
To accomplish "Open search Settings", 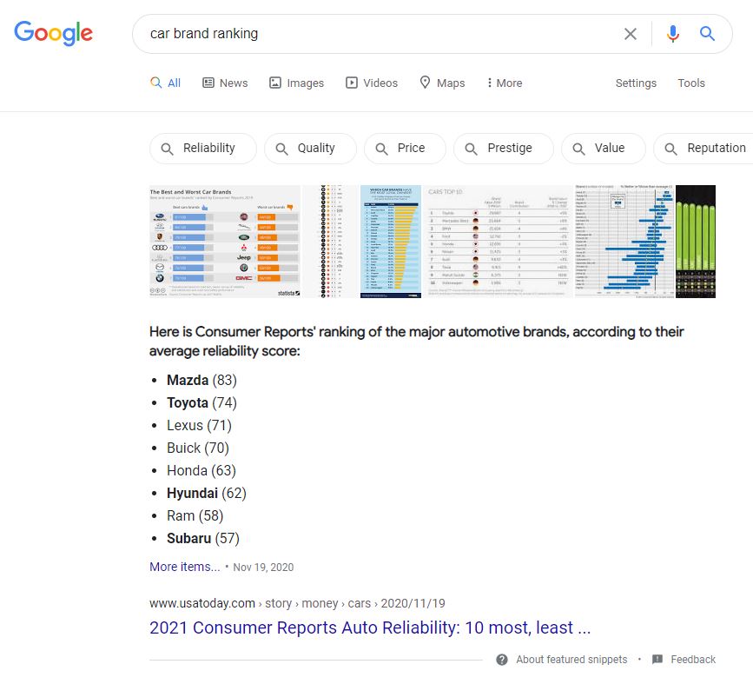I will click(x=636, y=83).
